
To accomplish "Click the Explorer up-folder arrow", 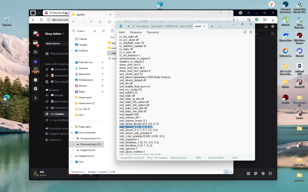I will coord(91,22).
